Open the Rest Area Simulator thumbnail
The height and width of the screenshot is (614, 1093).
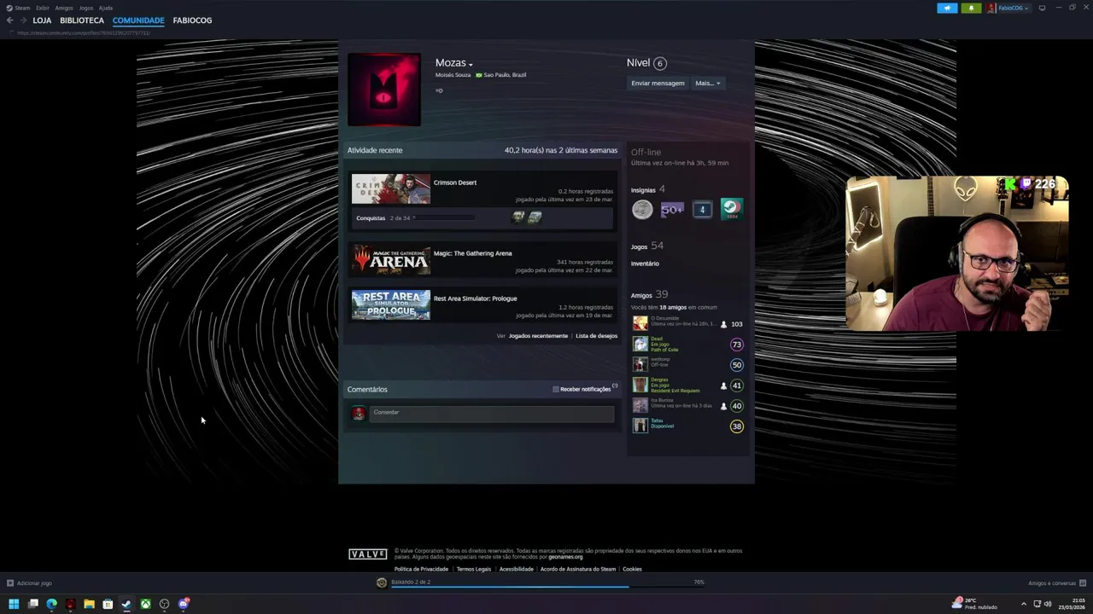click(391, 304)
